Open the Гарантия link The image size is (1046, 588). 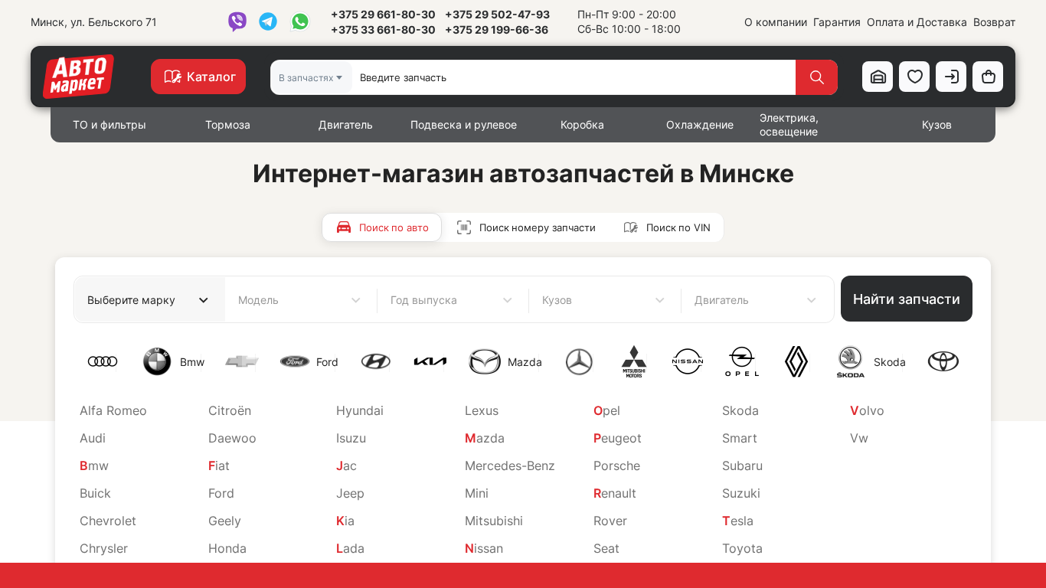(837, 22)
